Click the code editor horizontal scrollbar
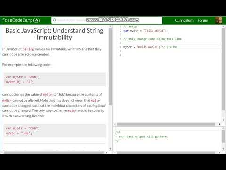Viewport: 226px width, 170px height. [166, 124]
